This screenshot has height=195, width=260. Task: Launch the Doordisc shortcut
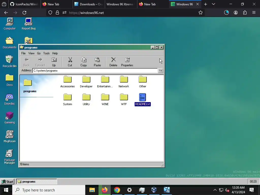[10, 99]
